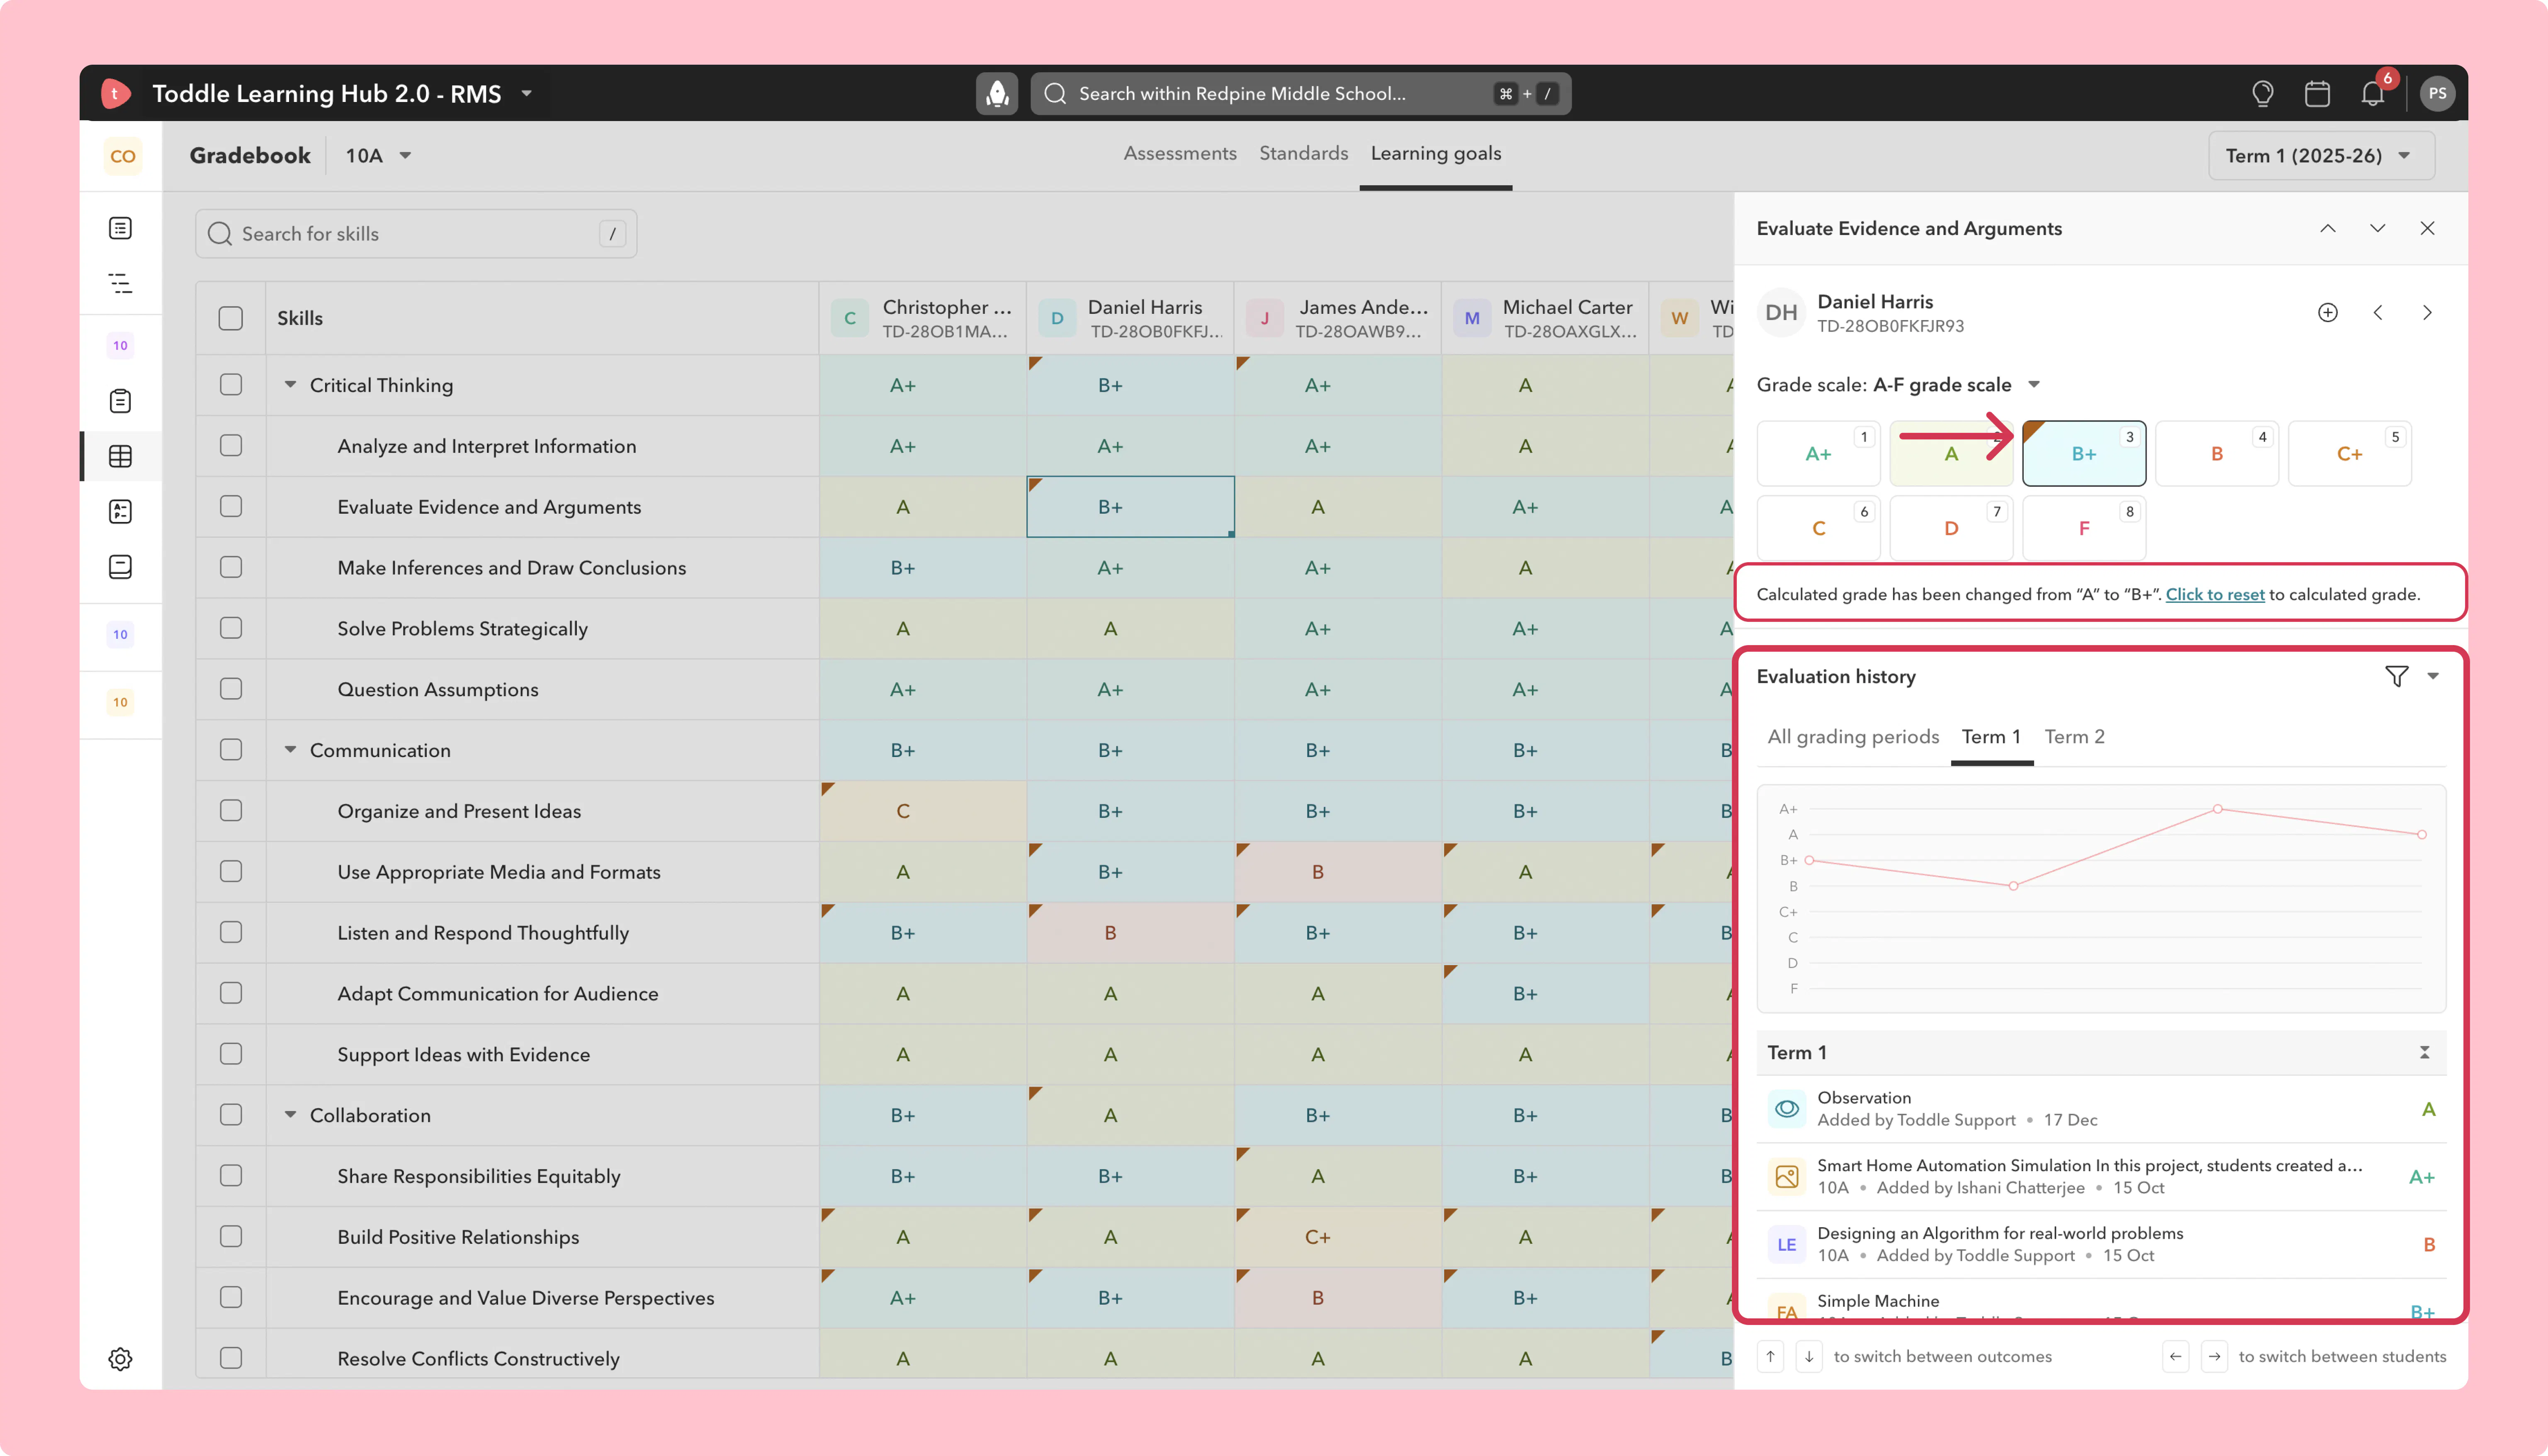Show All grading periods tab

pyautogui.click(x=1853, y=737)
